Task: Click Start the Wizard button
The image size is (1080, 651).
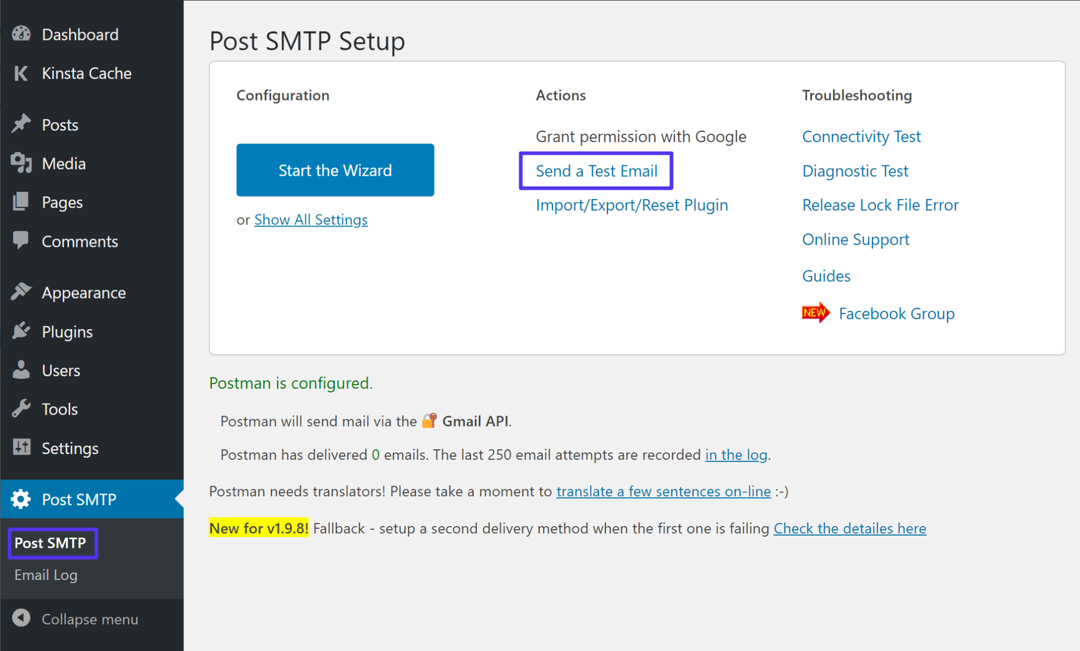Action: pyautogui.click(x=335, y=170)
